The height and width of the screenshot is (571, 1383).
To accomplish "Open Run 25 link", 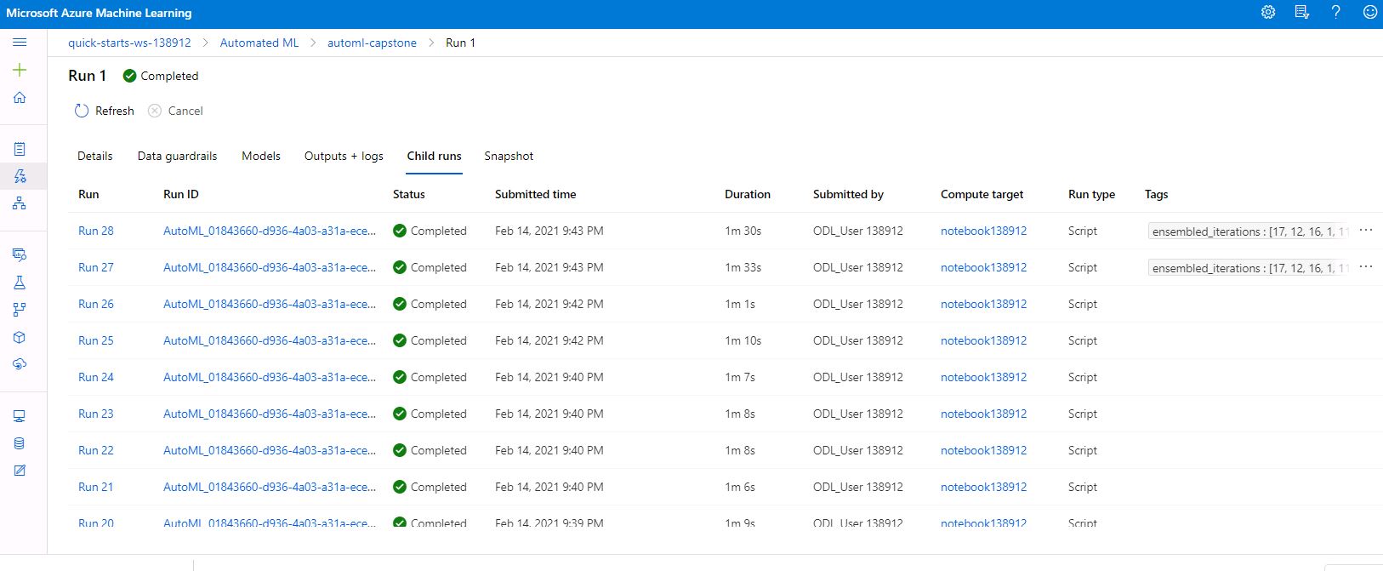I will pyautogui.click(x=96, y=340).
